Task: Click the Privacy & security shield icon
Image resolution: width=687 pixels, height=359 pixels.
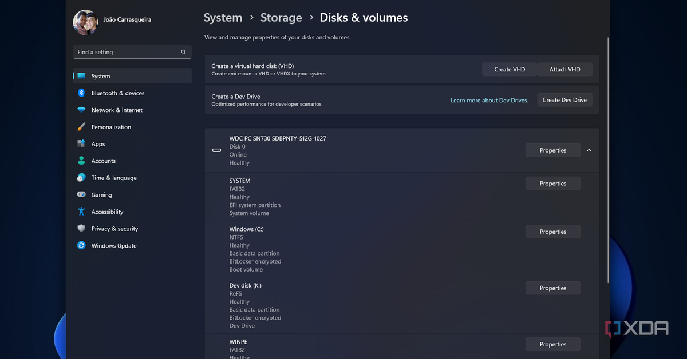Action: [x=81, y=229]
